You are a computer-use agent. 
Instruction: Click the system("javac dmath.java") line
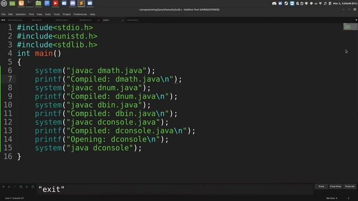tap(95, 71)
